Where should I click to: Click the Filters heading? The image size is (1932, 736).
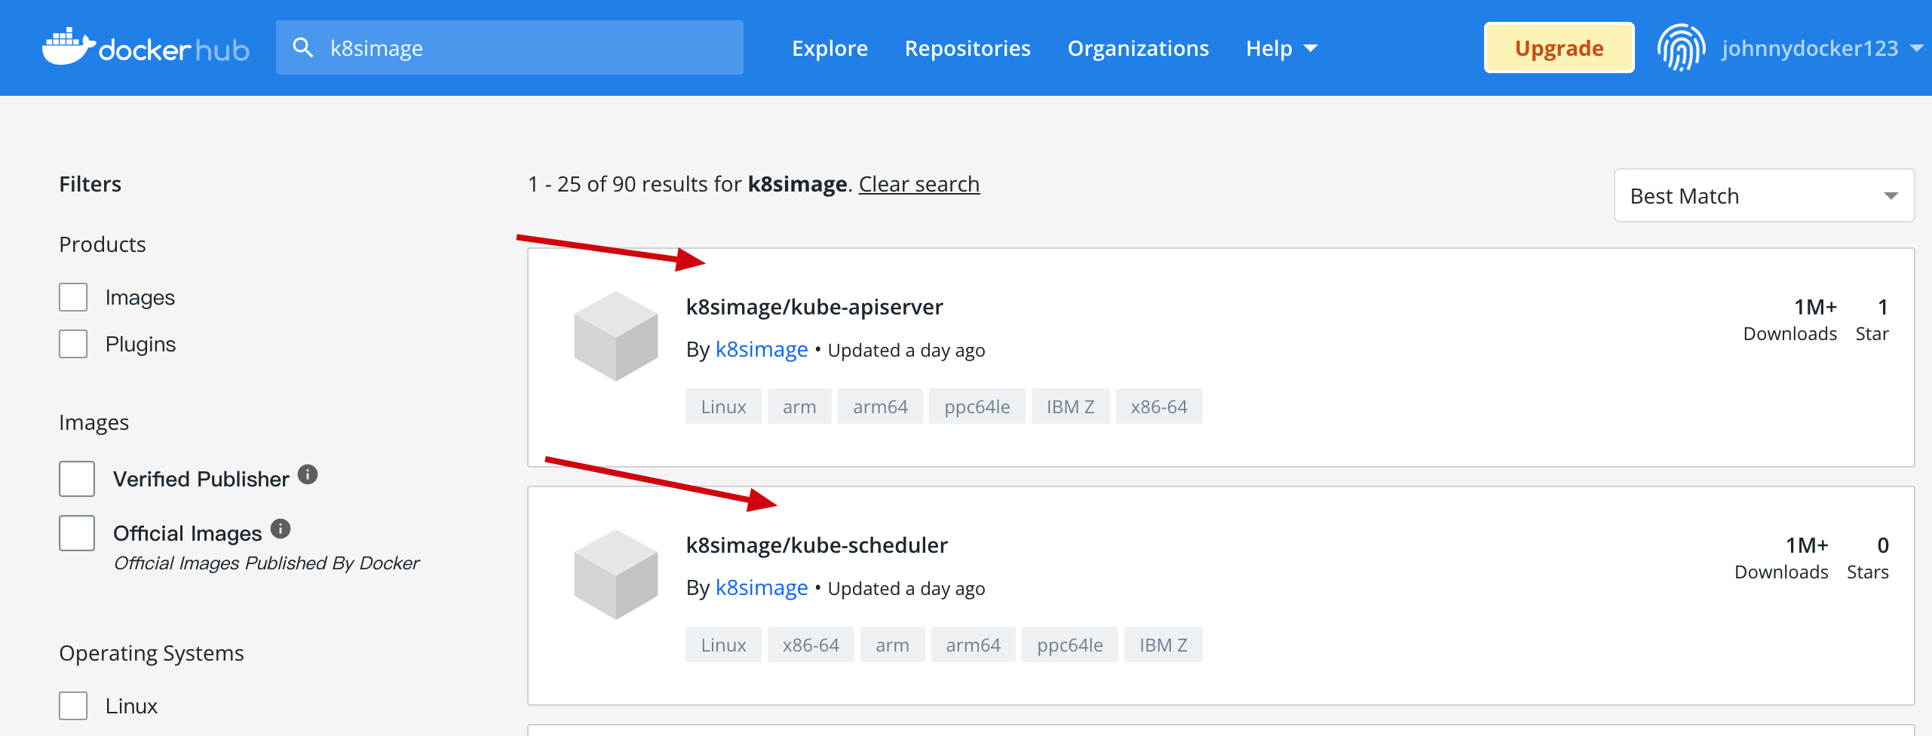90,184
